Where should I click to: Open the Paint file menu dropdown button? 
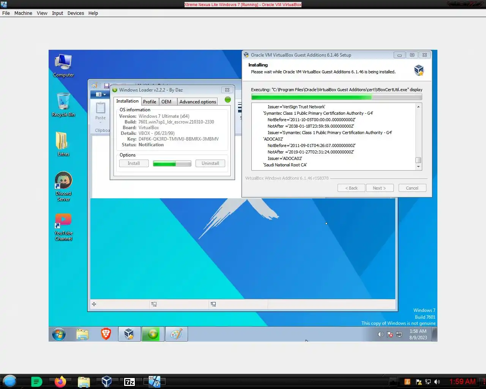pos(101,94)
